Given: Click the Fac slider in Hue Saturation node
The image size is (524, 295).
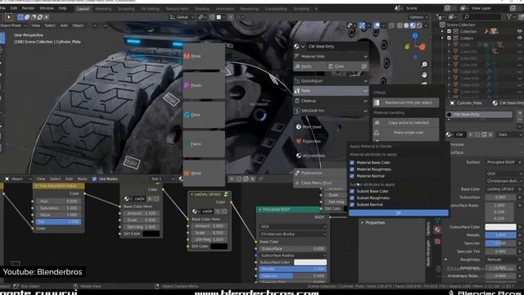Looking at the screenshot, I should (x=58, y=222).
